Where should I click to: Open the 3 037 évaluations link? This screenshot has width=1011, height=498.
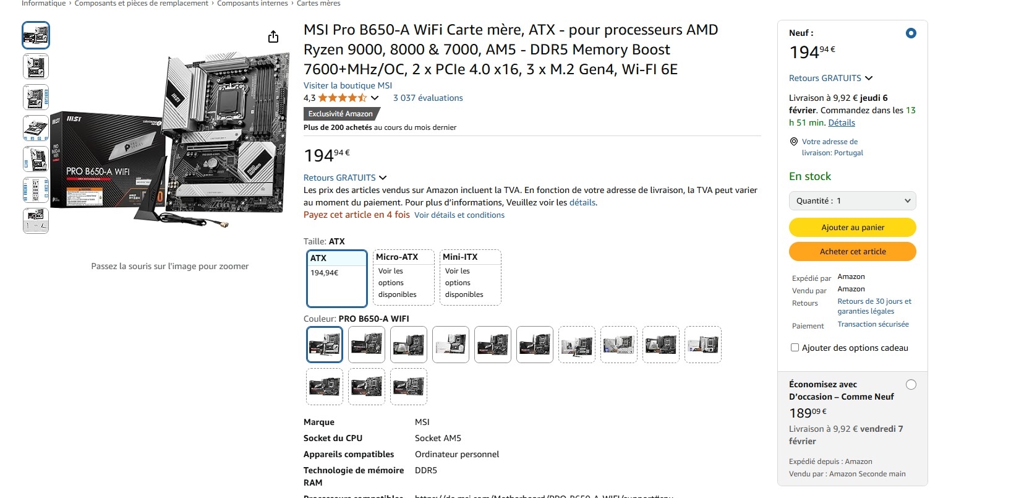(428, 98)
